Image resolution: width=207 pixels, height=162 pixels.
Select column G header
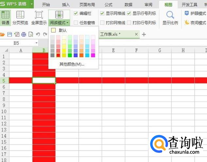tap(160, 50)
